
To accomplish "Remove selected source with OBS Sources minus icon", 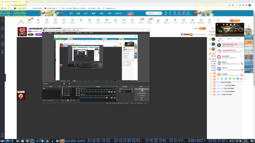I will [65, 100].
